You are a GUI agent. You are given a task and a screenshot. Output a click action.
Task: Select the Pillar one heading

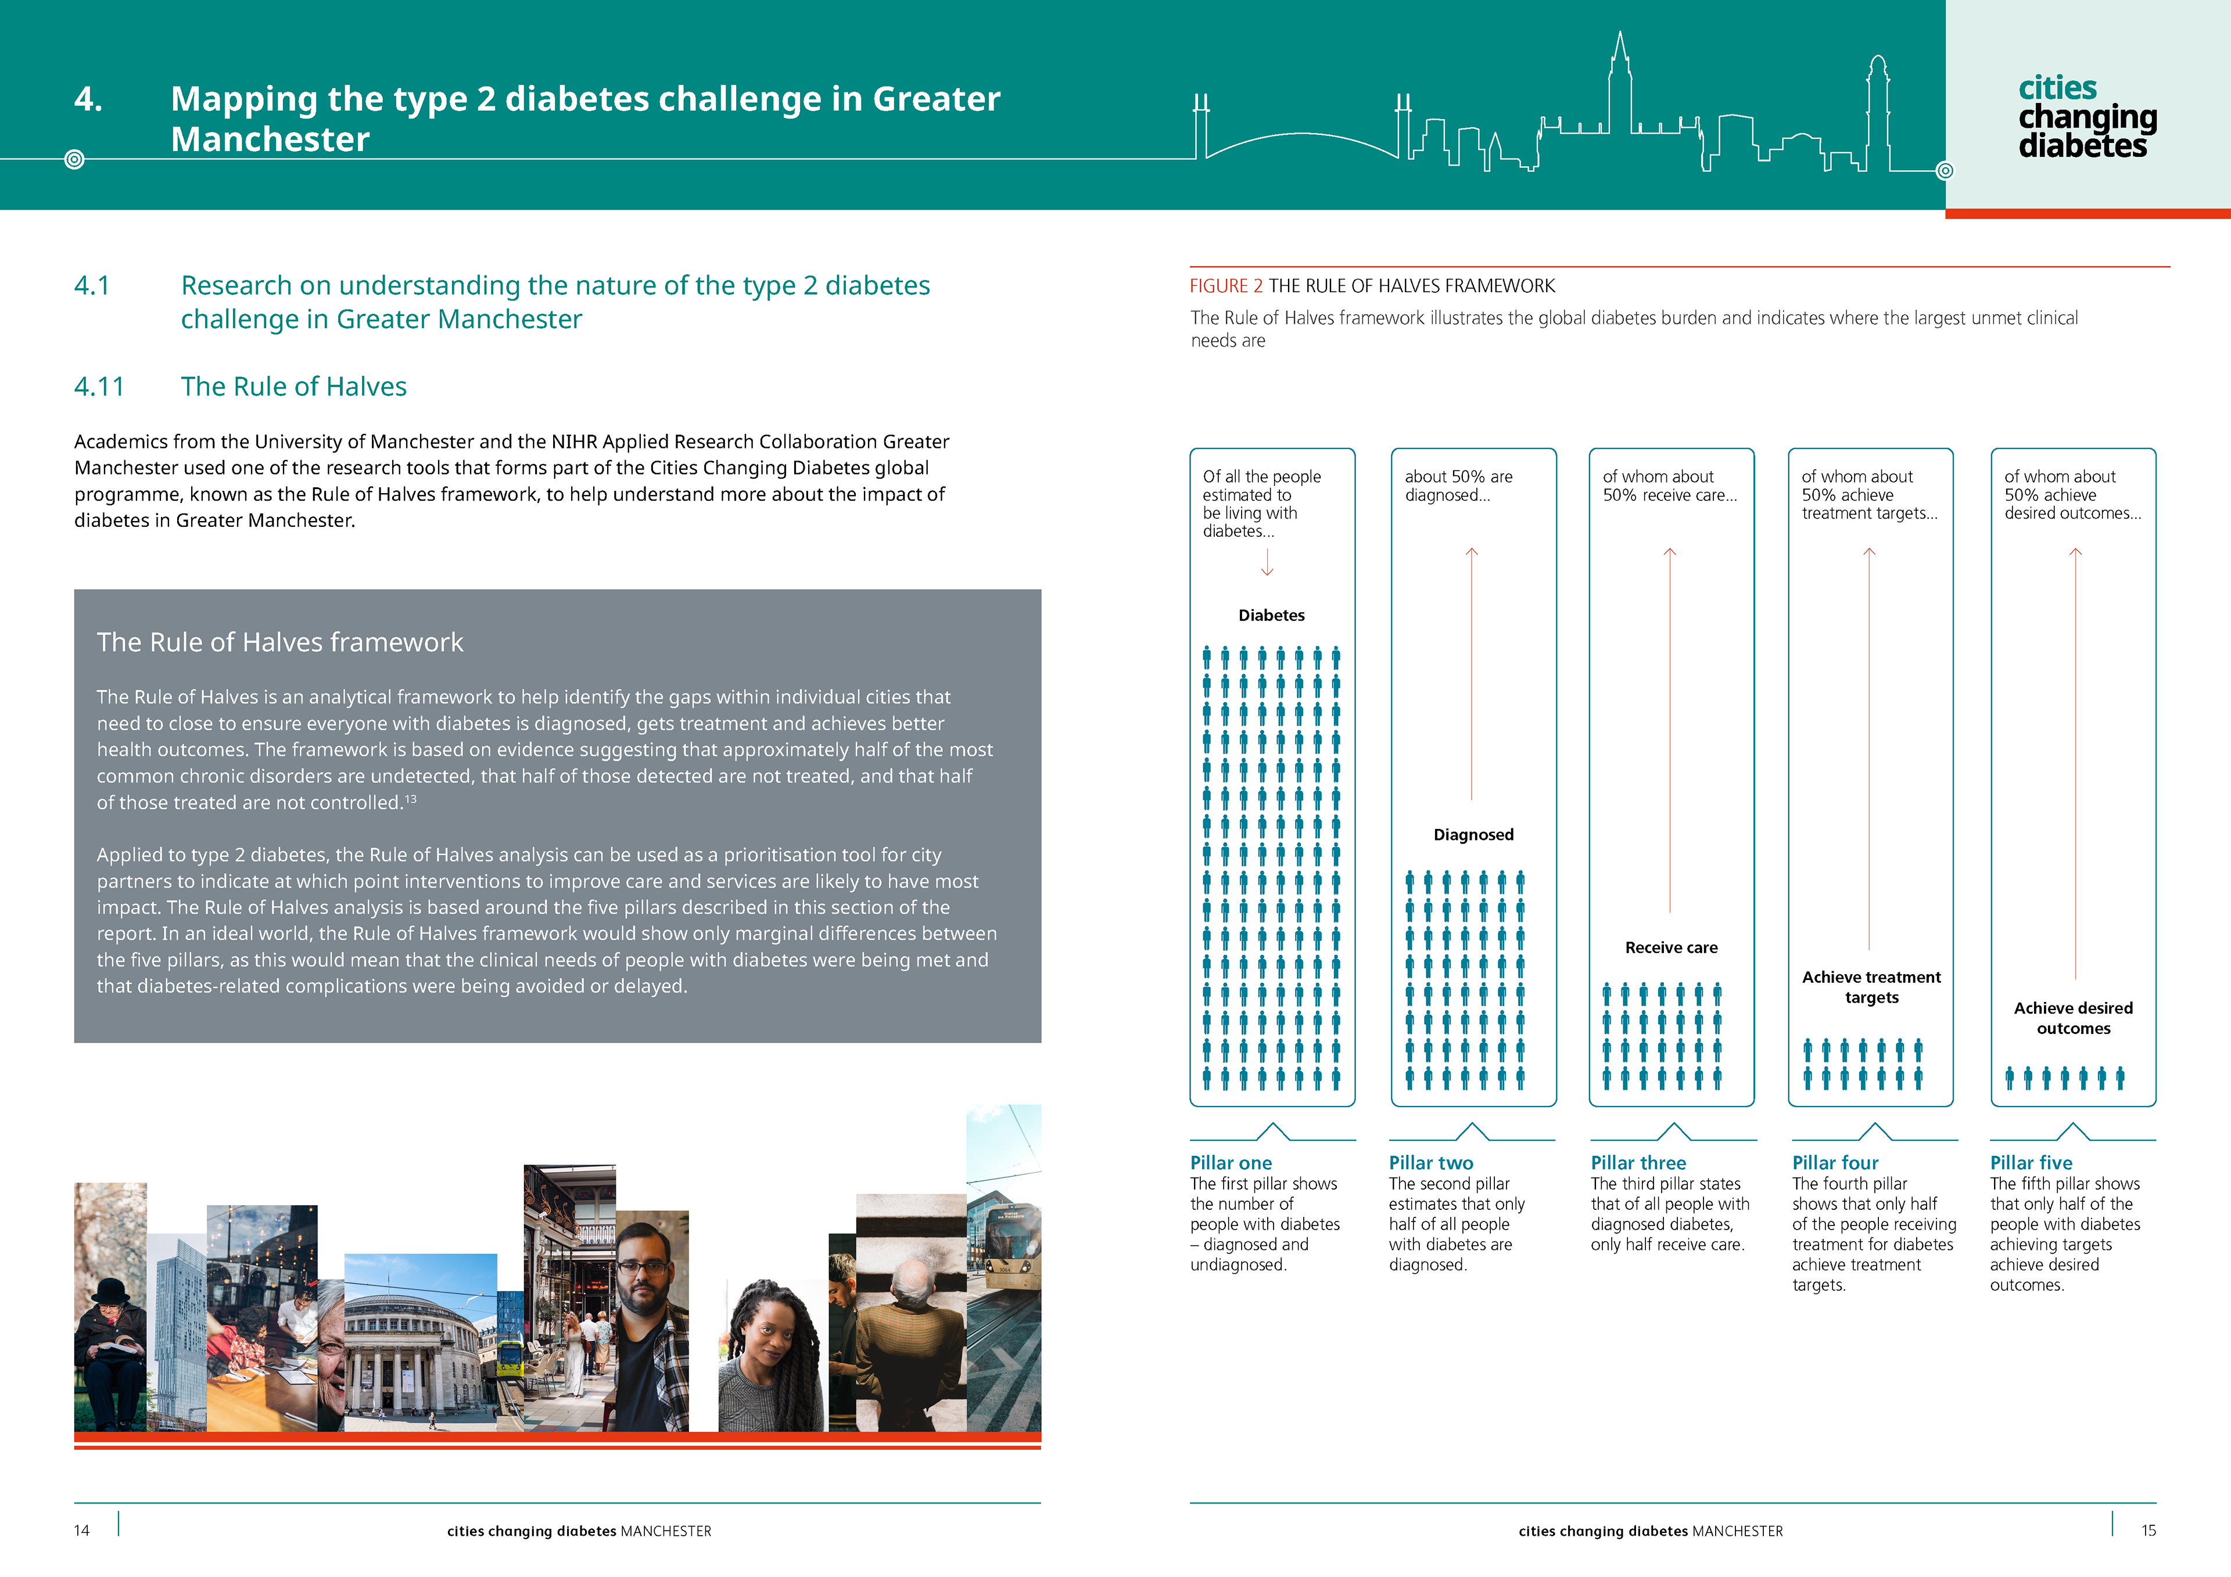(x=1230, y=1163)
